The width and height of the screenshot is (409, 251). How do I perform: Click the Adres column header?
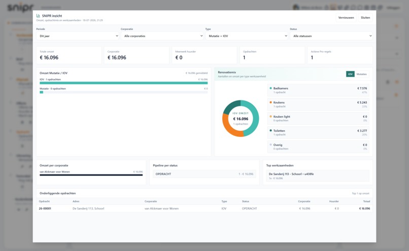pos(76,201)
